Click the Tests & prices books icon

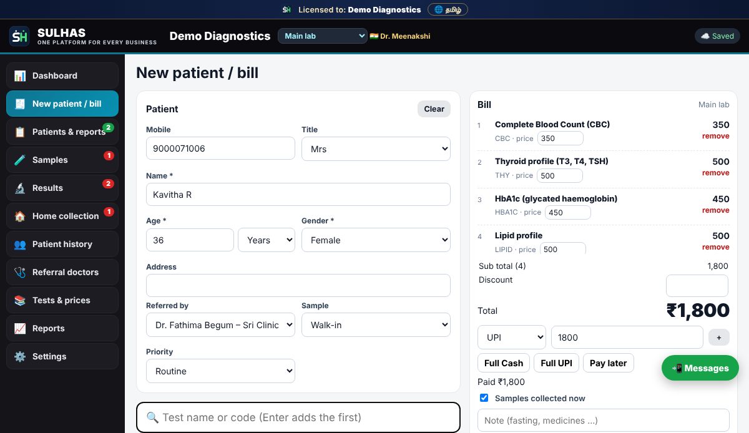pyautogui.click(x=20, y=300)
